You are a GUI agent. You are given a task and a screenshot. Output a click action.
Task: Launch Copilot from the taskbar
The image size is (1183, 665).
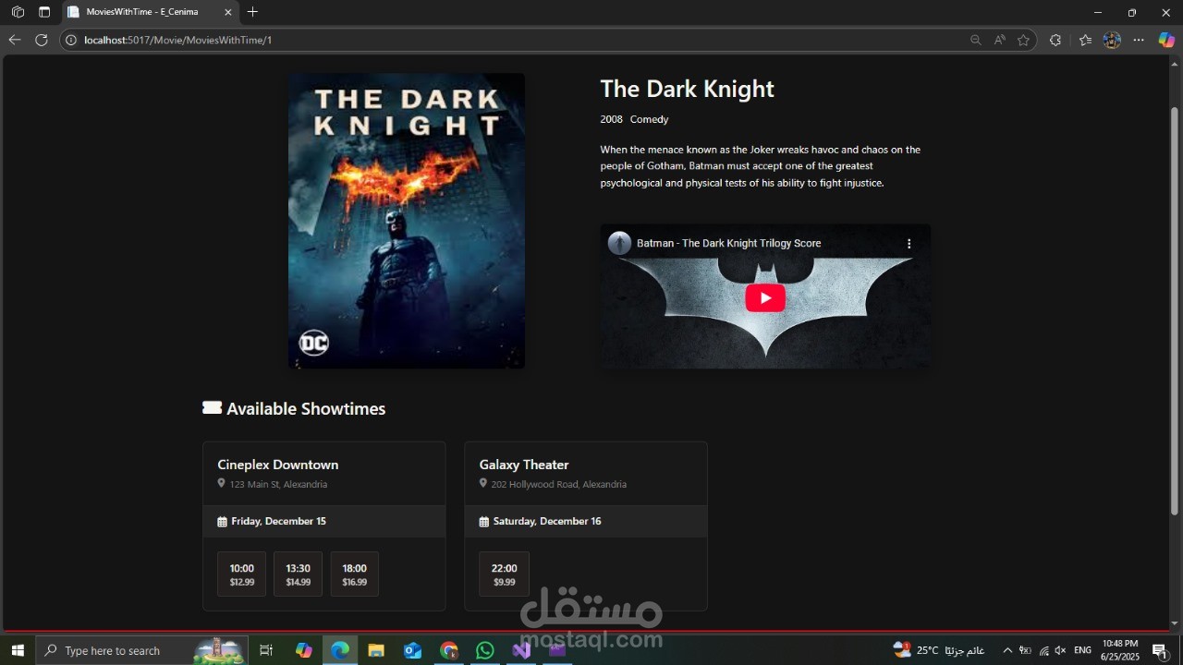point(304,650)
